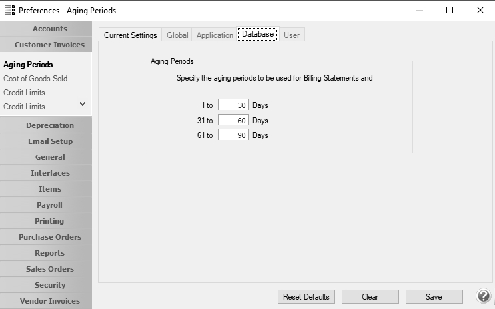This screenshot has width=495, height=309.
Task: Edit the 61 to 90 days field
Action: coord(233,135)
